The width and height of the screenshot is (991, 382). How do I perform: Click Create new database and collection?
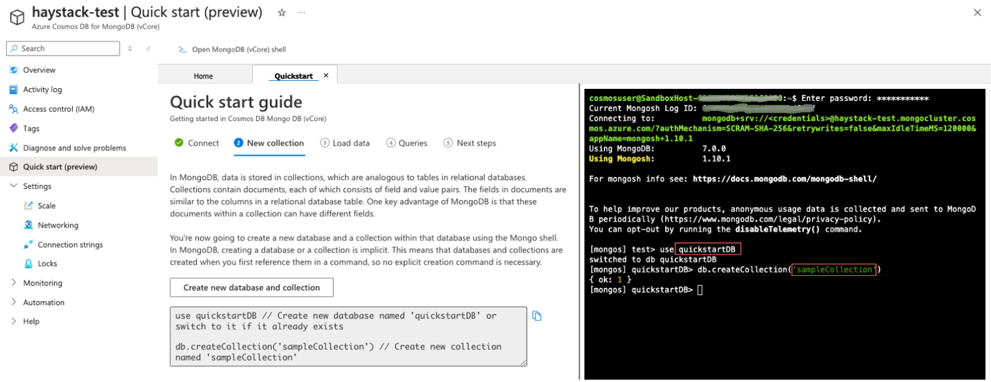(x=252, y=288)
